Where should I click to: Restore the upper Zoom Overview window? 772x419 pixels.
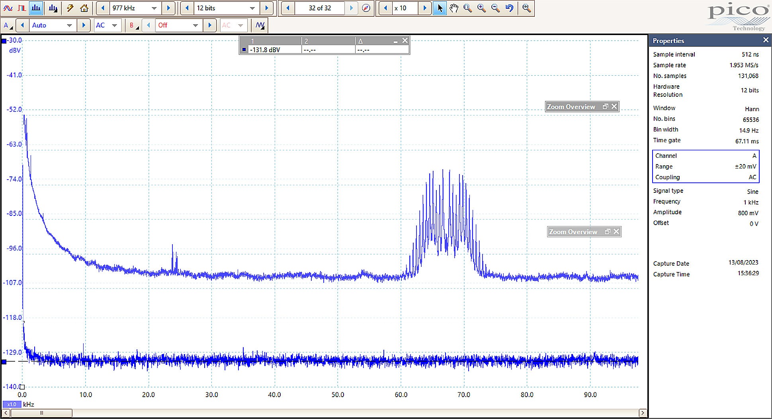[x=605, y=106]
